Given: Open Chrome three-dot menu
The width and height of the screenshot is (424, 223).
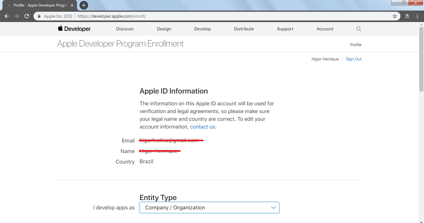Looking at the screenshot, I should [x=417, y=16].
